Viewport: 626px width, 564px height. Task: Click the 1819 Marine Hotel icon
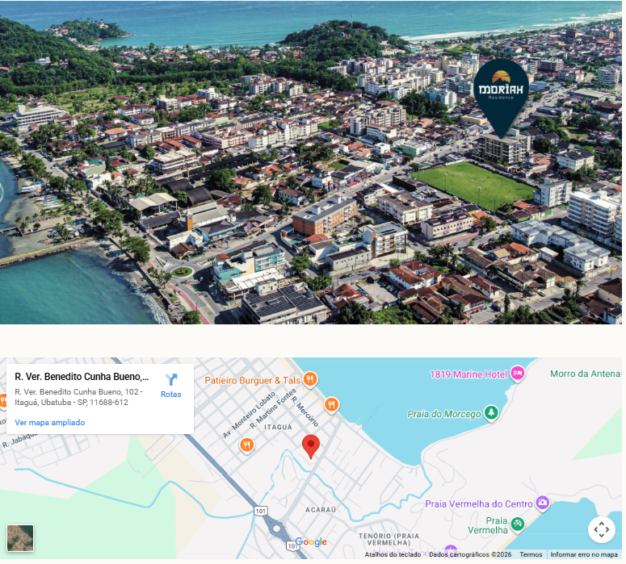coord(517,374)
